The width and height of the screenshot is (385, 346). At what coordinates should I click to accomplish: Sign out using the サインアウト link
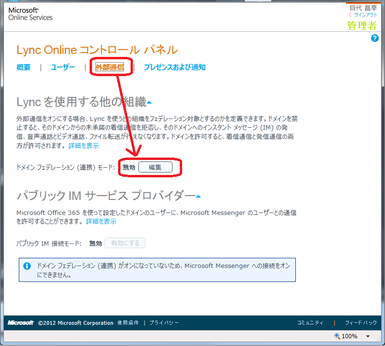pyautogui.click(x=365, y=15)
